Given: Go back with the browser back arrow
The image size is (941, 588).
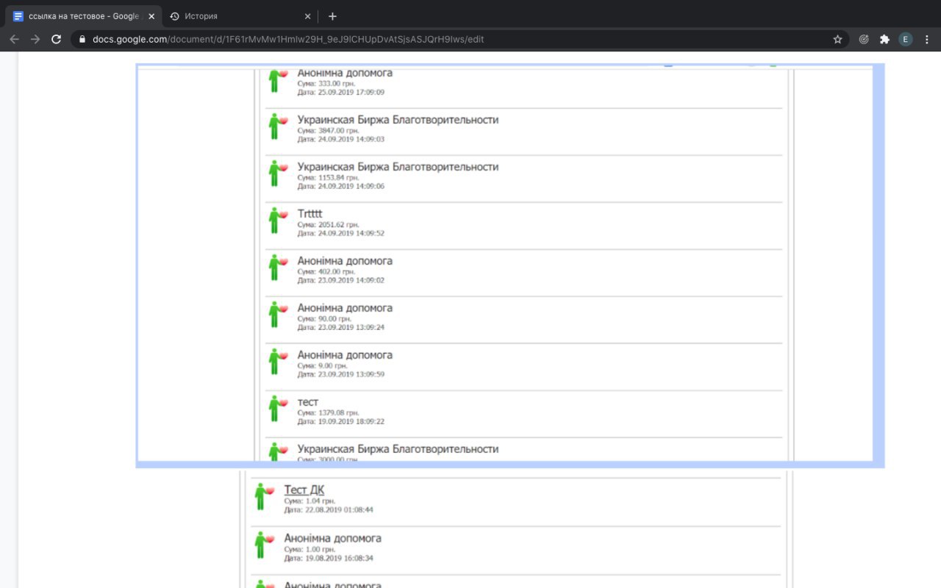Looking at the screenshot, I should [14, 40].
